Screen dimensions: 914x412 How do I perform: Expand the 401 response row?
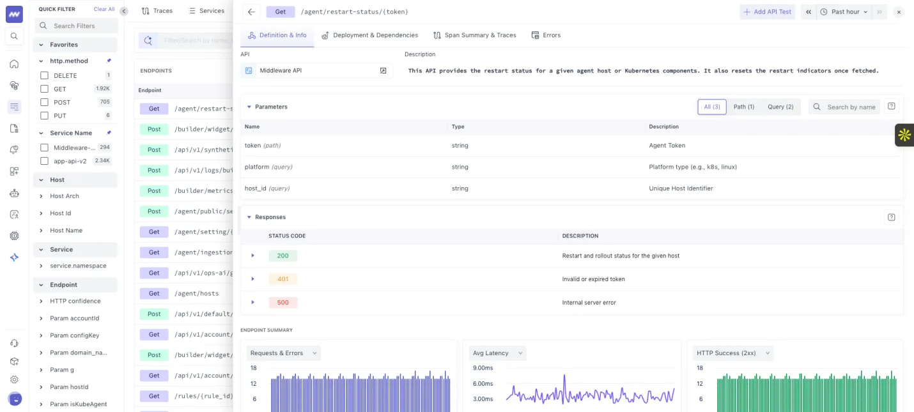click(253, 279)
